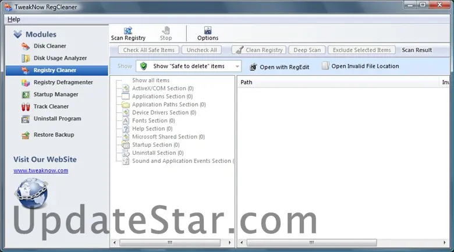
Task: Select "Application Paths Section (0)" row
Action: [169, 105]
